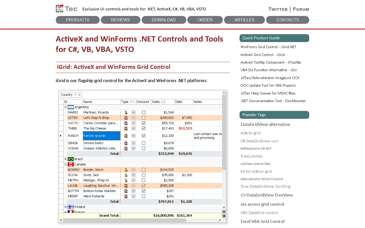365x228 pixels.
Task: Click the type icon in the MARRI row
Action: pyautogui.click(x=126, y=112)
